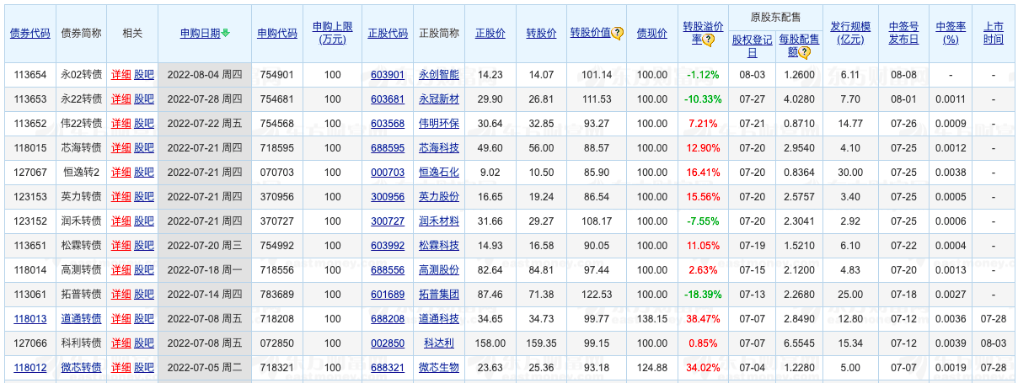The image size is (1018, 383).
Task: Open stock code link 000703
Action: click(388, 173)
